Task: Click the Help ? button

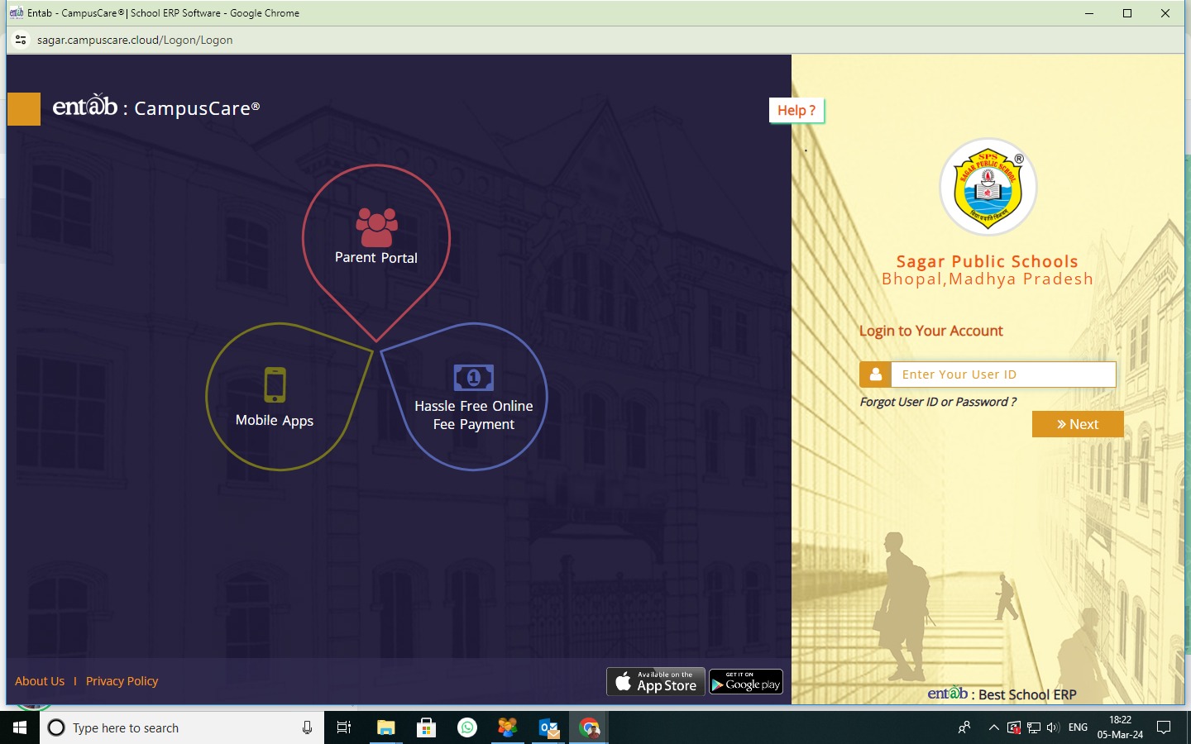Action: coord(796,110)
